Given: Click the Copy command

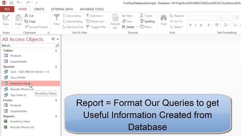Looking at the screenshot, I should coord(30,21).
